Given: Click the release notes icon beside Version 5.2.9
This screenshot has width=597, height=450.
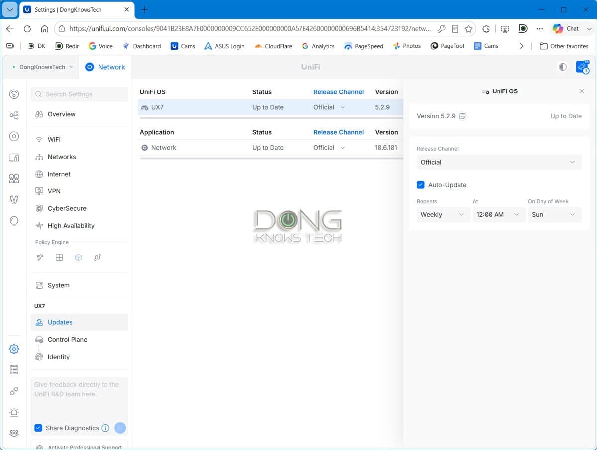Looking at the screenshot, I should pos(462,116).
